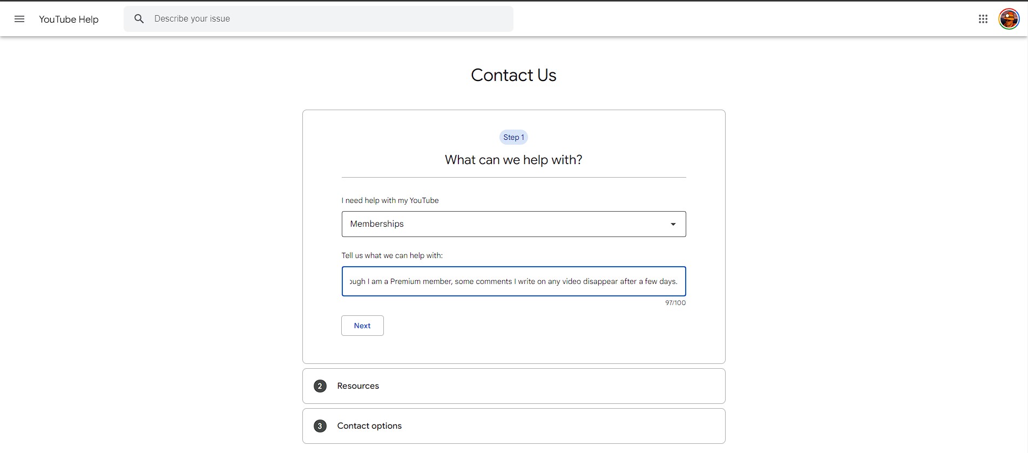
Task: Click the step 3 number circle
Action: (x=320, y=426)
